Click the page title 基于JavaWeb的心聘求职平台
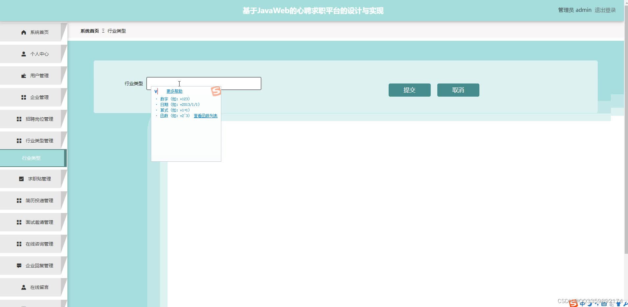The height and width of the screenshot is (307, 628). point(313,11)
